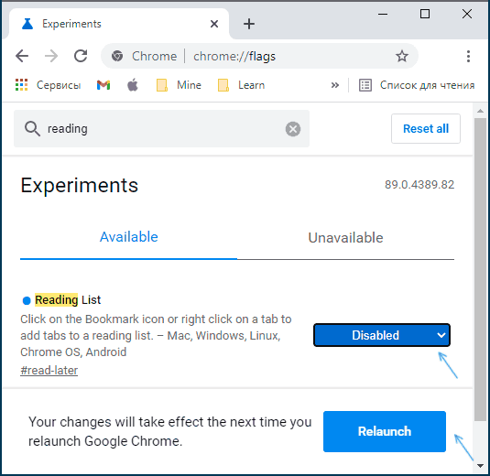Viewport: 490px width, 476px height.
Task: Click the search magnifier icon
Action: click(32, 129)
